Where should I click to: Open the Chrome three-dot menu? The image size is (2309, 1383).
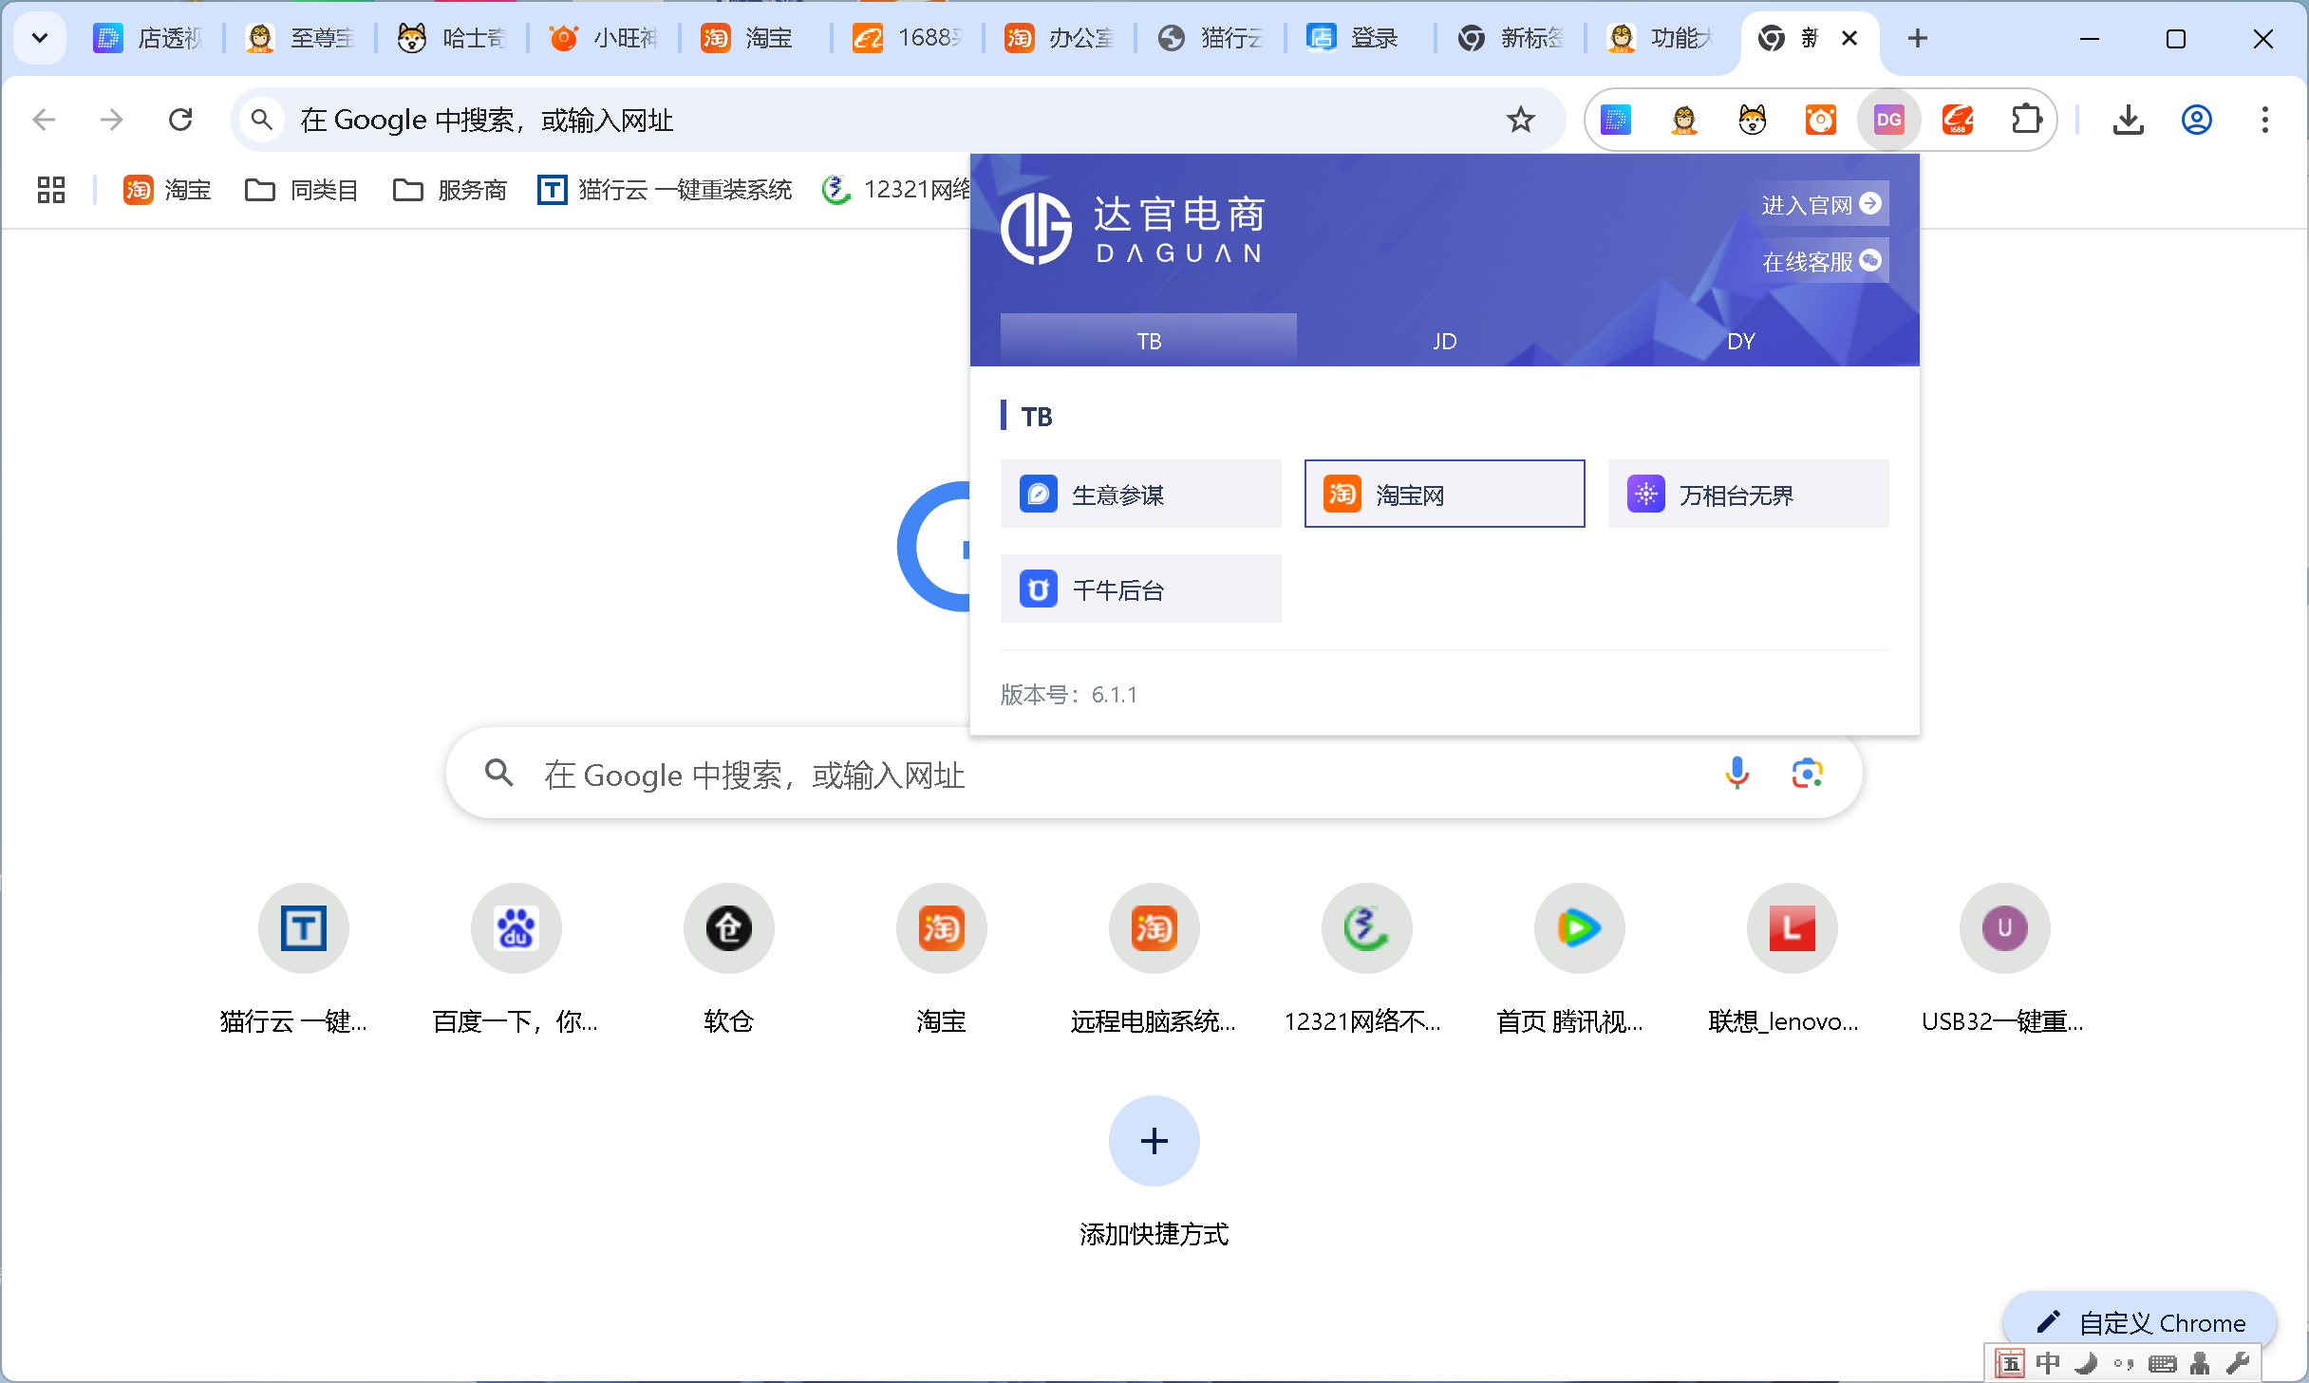point(2265,120)
